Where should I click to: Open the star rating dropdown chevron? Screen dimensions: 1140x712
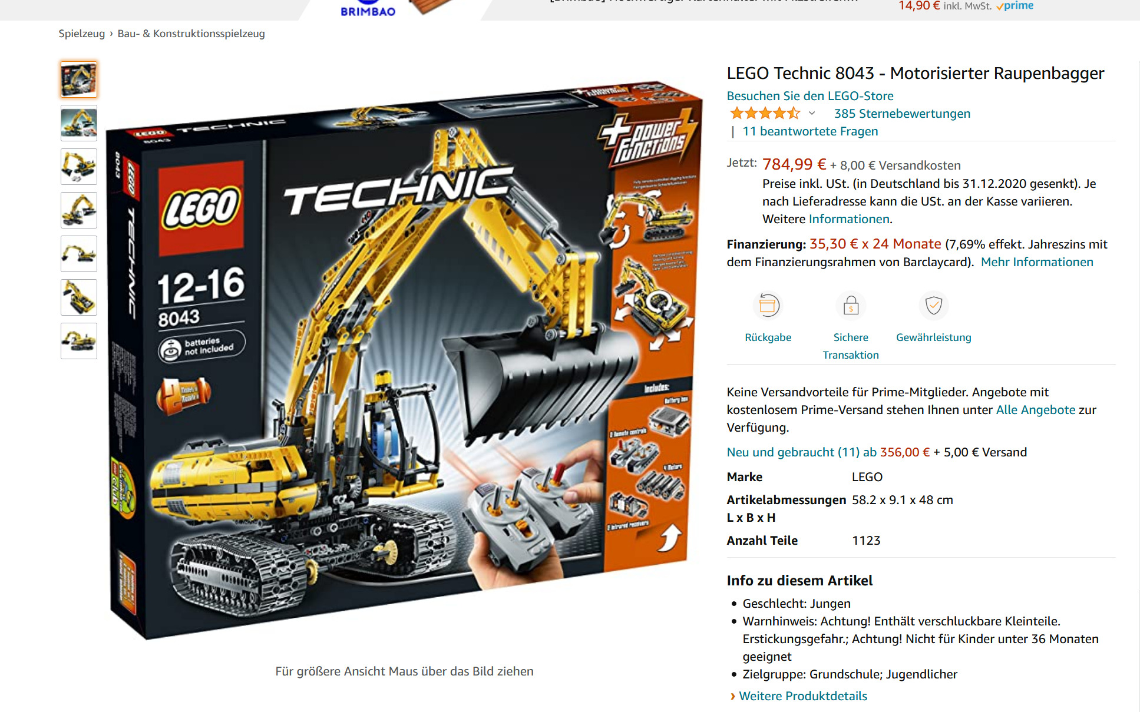tap(812, 113)
